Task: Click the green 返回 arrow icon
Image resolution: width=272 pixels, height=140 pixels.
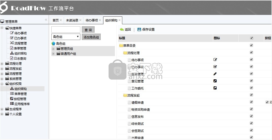Action: coord(122,30)
